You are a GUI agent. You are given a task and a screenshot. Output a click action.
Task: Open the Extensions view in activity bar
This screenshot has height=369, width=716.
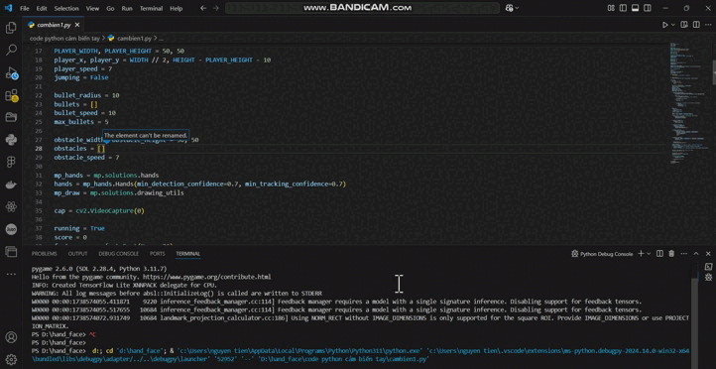11,95
